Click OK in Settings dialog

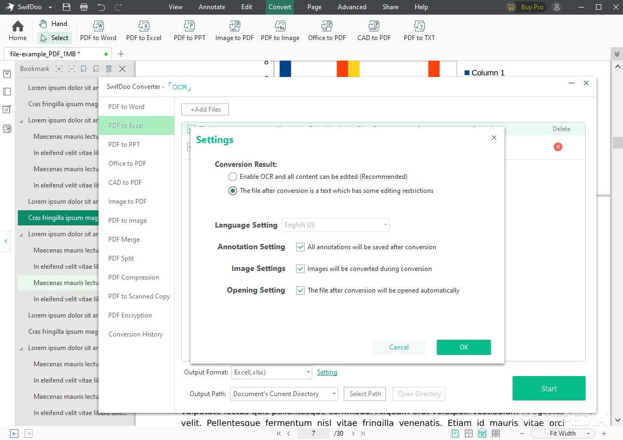(x=464, y=347)
